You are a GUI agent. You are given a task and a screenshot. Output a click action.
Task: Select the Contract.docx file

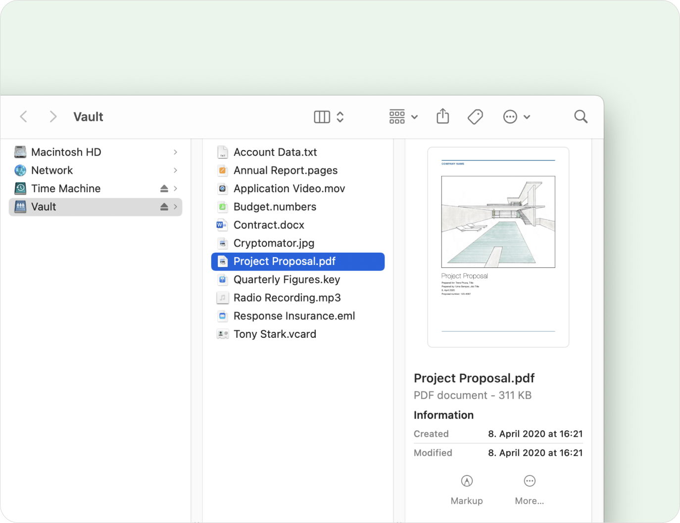[x=269, y=225]
